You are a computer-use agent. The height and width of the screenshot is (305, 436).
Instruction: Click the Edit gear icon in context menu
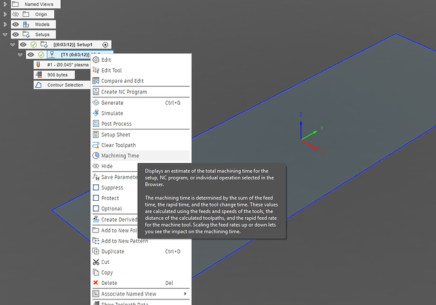(x=95, y=60)
